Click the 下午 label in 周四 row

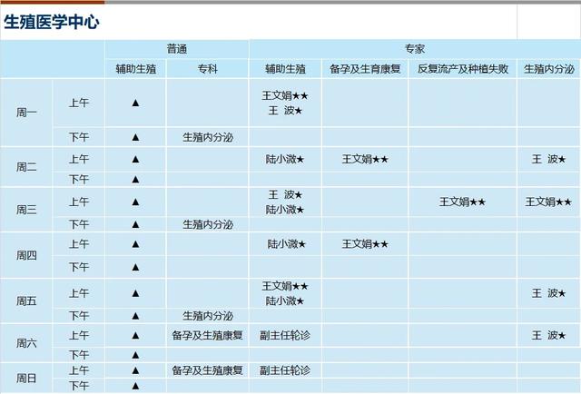pyautogui.click(x=79, y=267)
